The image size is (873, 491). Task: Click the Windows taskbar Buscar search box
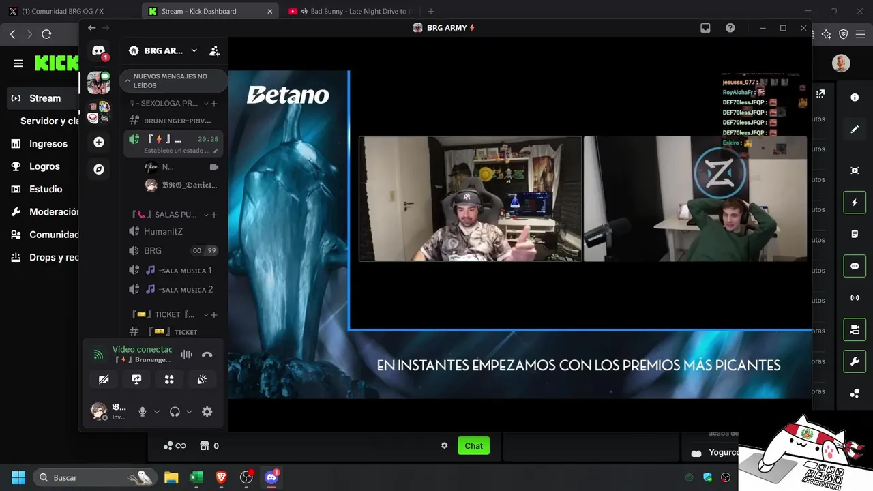(x=95, y=477)
